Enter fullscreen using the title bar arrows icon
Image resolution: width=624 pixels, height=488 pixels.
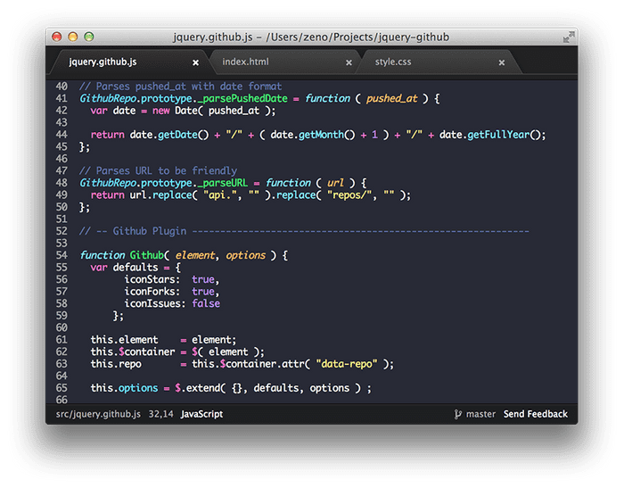tap(569, 37)
